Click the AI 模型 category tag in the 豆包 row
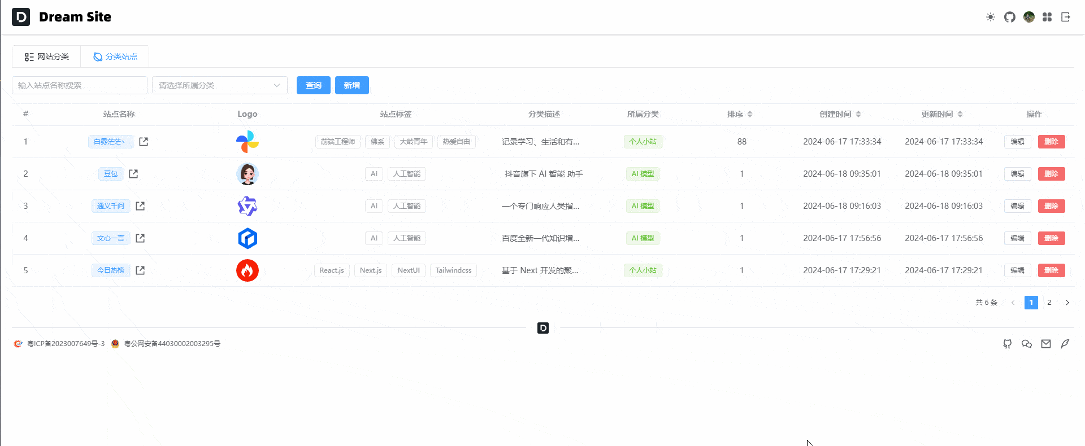 click(x=643, y=174)
